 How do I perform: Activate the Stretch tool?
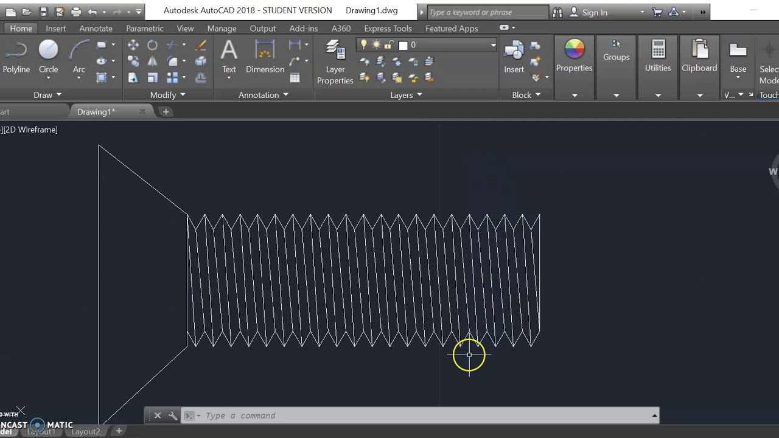[133, 77]
